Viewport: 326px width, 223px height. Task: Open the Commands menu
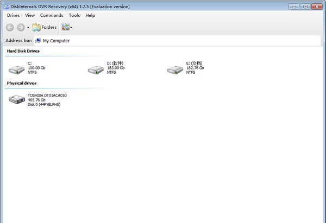point(52,15)
